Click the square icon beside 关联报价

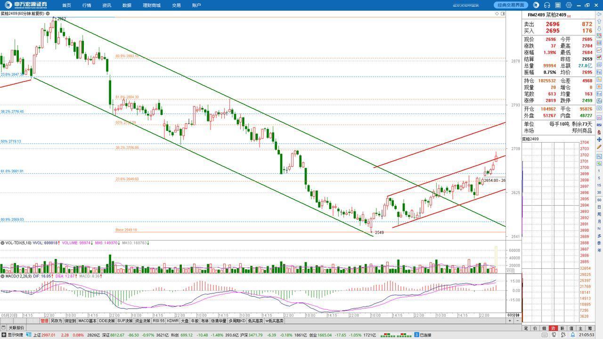click(x=4, y=328)
